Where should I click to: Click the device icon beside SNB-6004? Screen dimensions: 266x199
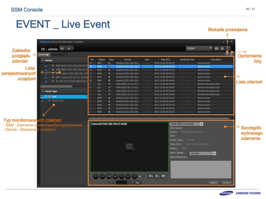click(53, 69)
